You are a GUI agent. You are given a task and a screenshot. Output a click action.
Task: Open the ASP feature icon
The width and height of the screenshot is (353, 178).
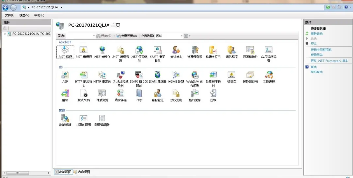65,75
